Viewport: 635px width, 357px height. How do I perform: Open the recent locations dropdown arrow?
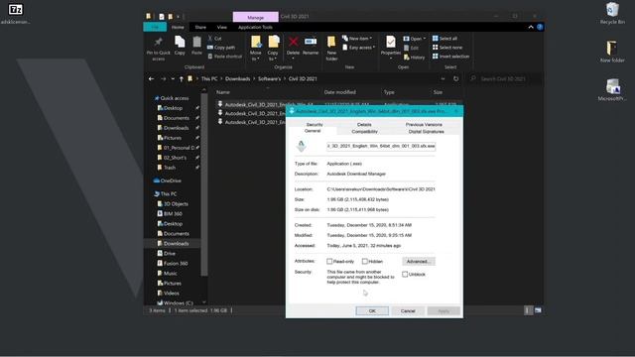click(x=173, y=79)
